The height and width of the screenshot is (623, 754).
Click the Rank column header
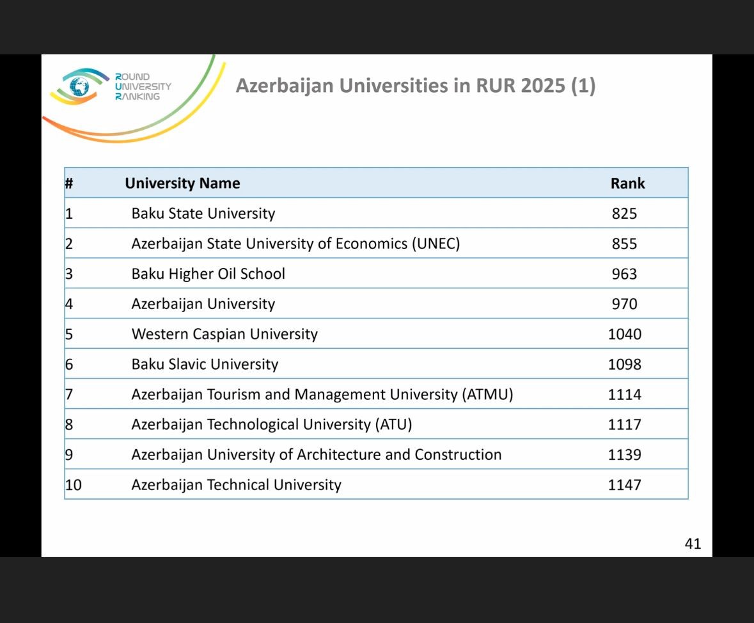[x=627, y=184]
